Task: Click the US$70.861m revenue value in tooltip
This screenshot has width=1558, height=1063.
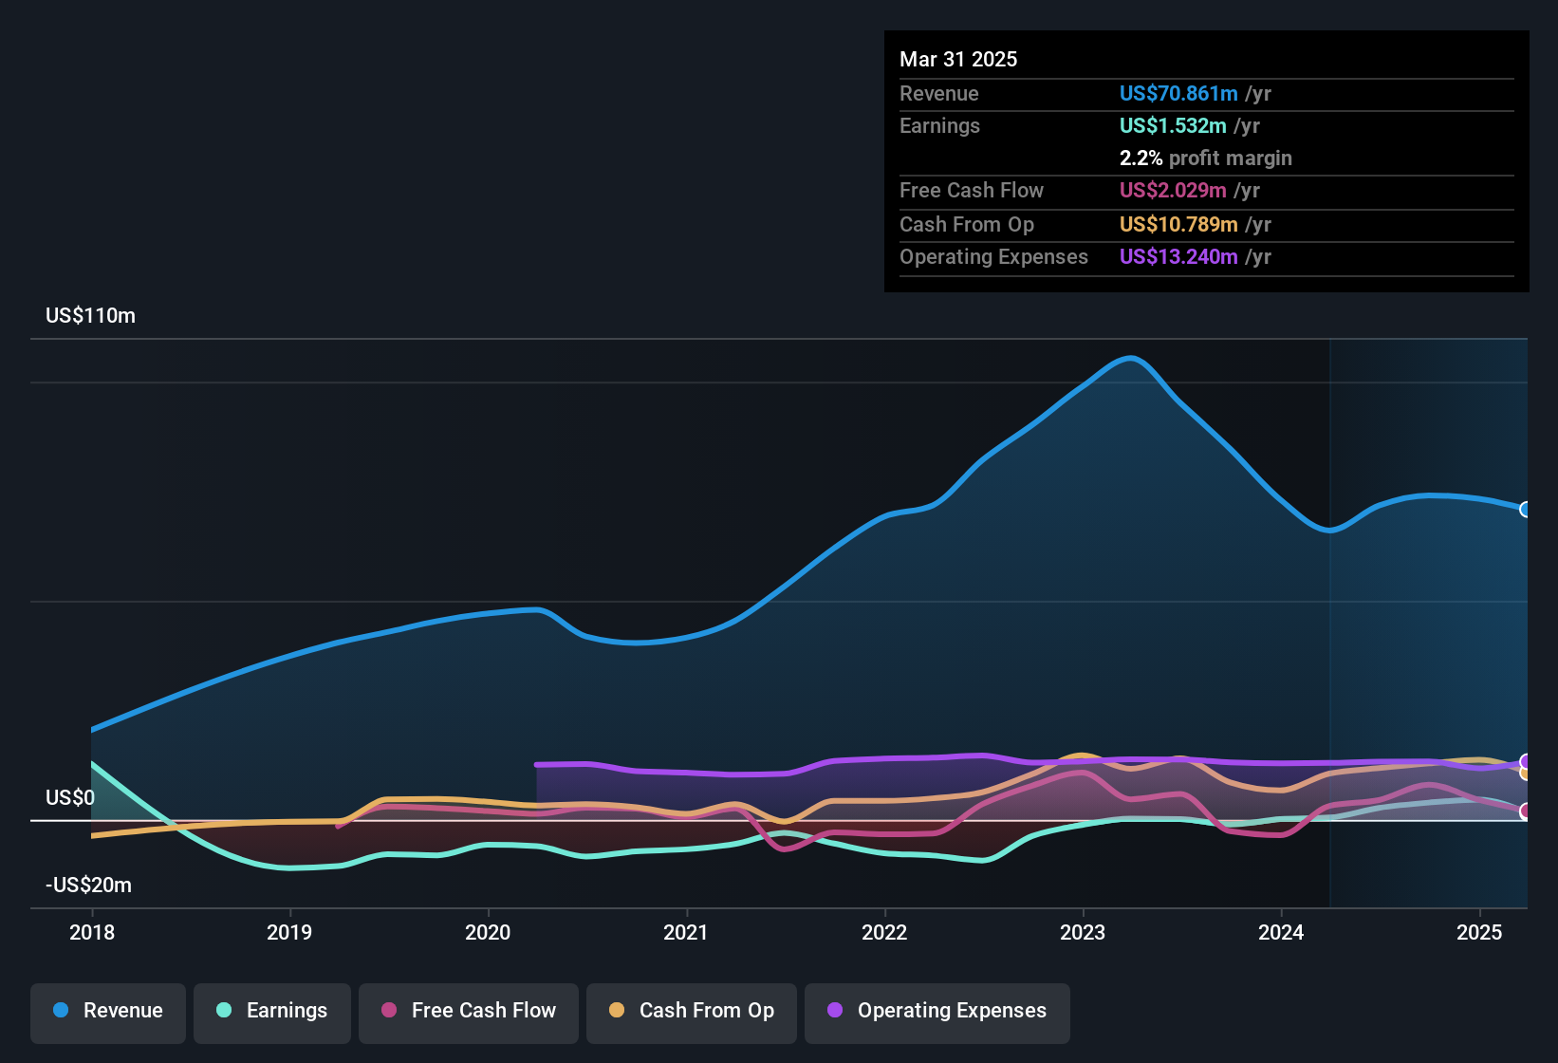Action: [1178, 93]
